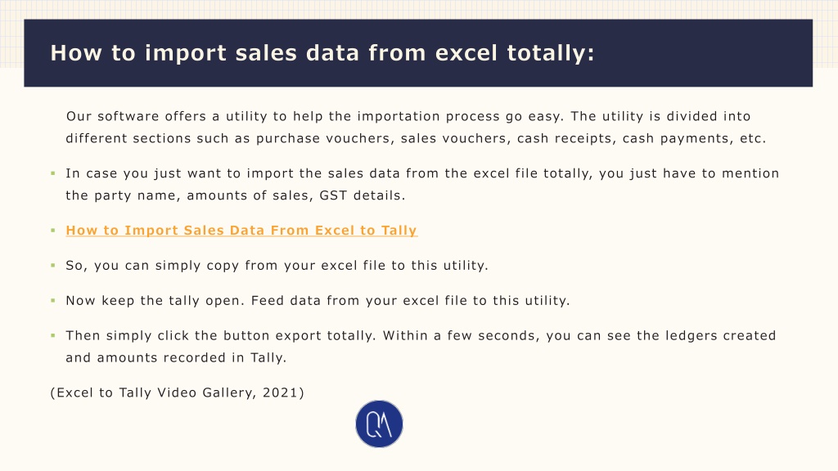
Task: Click the green bullet before 'In case you just want'
Action: coord(53,173)
